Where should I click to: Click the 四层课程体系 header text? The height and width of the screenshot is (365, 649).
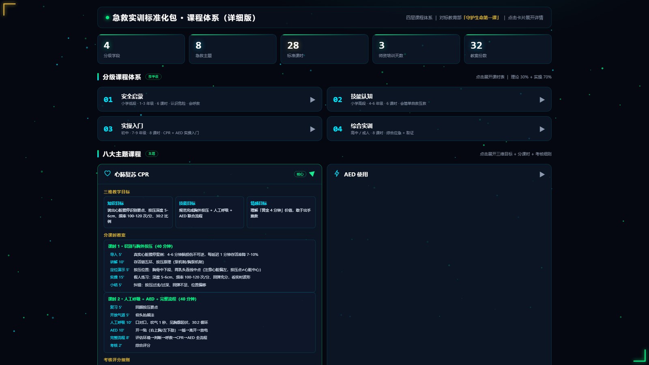pos(419,18)
